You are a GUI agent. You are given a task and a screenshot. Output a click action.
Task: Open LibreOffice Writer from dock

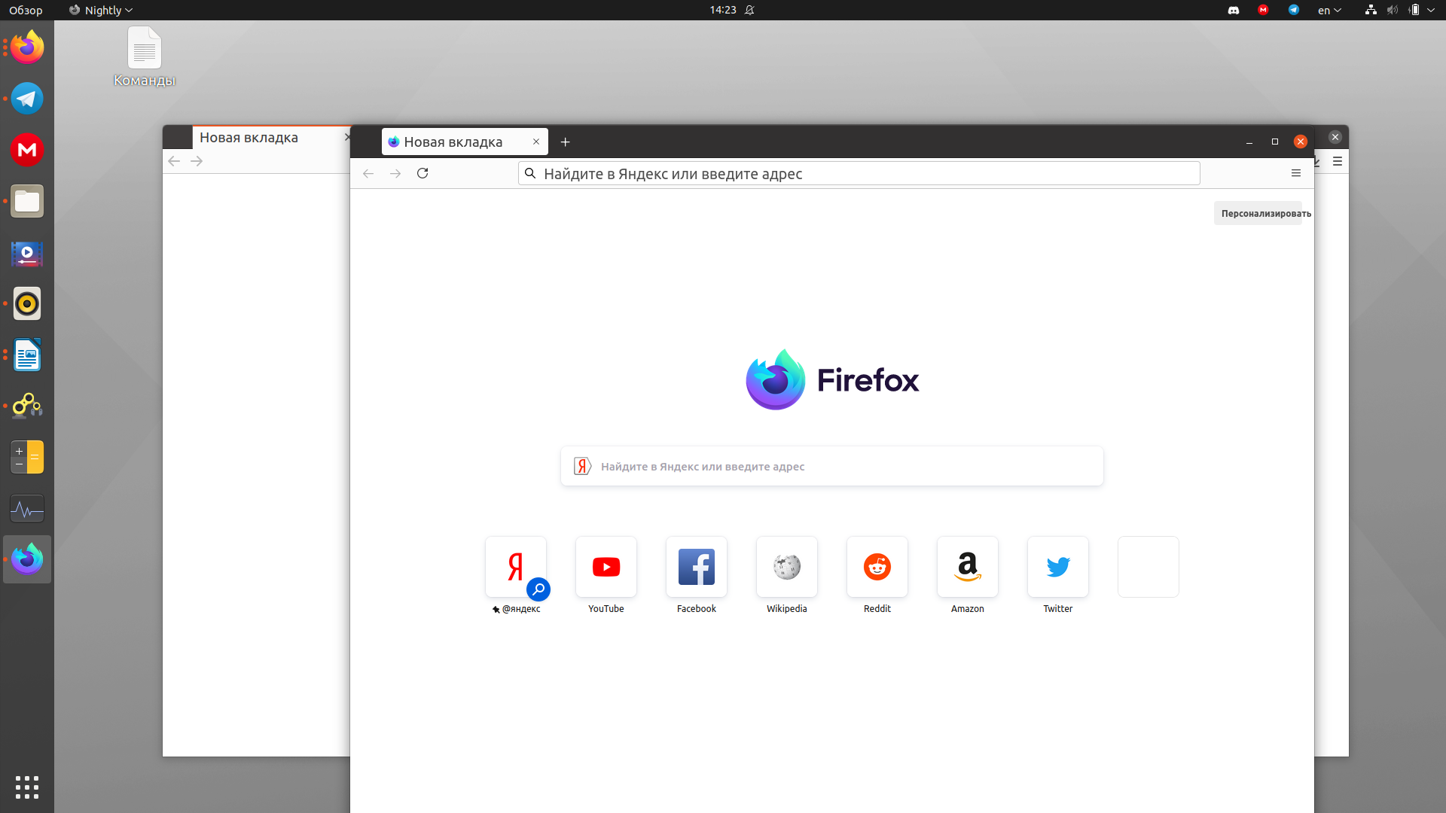(27, 355)
